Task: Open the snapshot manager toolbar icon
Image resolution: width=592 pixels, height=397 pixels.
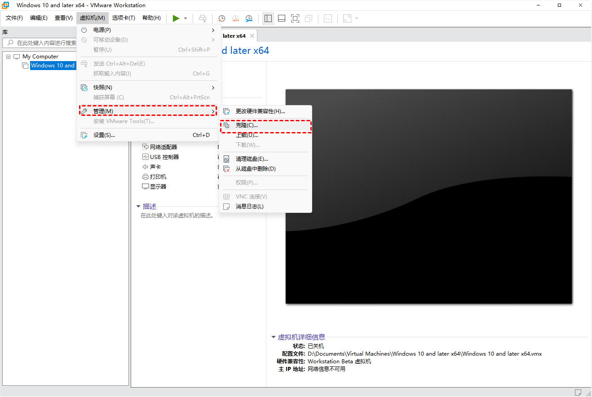Action: tap(249, 18)
